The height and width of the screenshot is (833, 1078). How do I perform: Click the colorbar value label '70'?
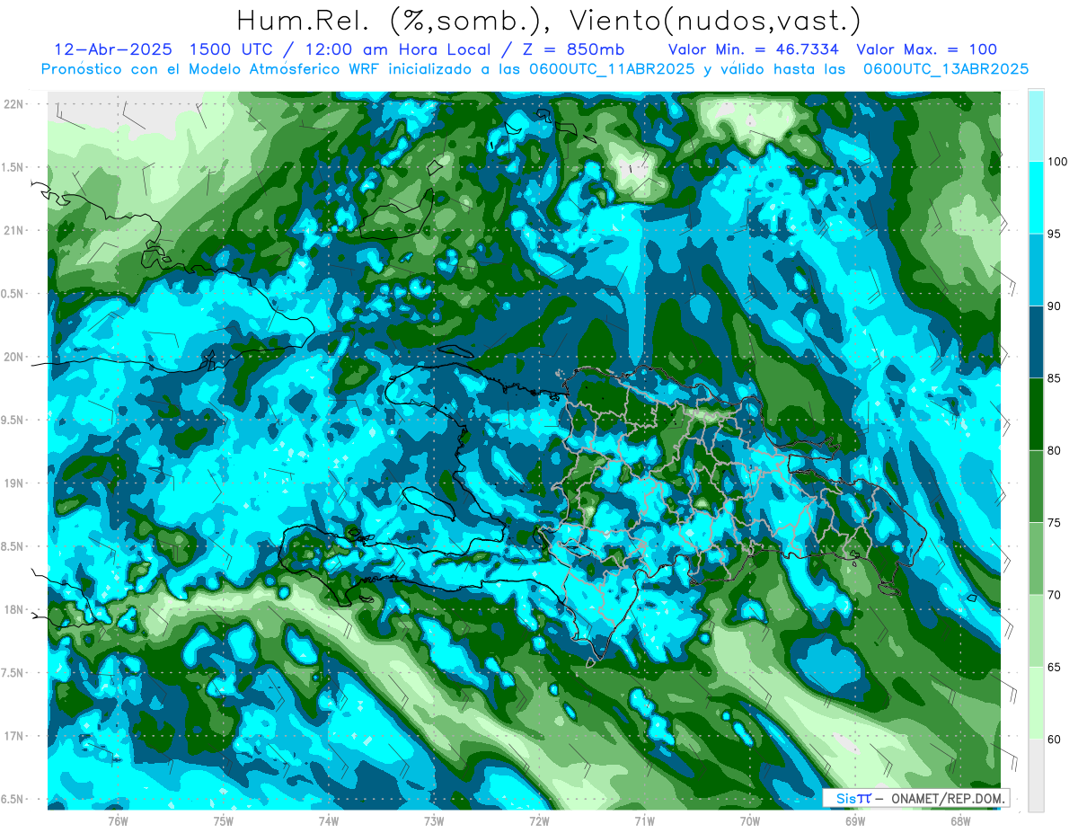point(1056,595)
